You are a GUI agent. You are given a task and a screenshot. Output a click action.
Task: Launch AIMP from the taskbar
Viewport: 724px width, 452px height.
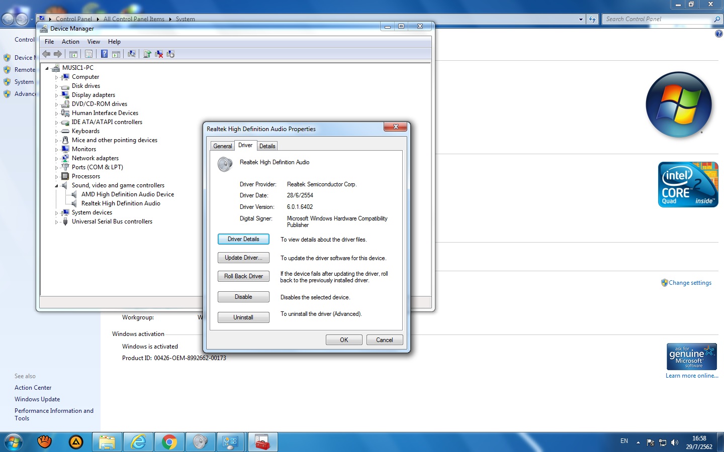click(x=76, y=442)
